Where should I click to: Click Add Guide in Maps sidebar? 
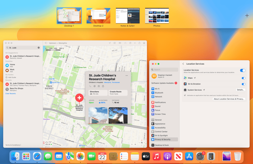[11, 77]
